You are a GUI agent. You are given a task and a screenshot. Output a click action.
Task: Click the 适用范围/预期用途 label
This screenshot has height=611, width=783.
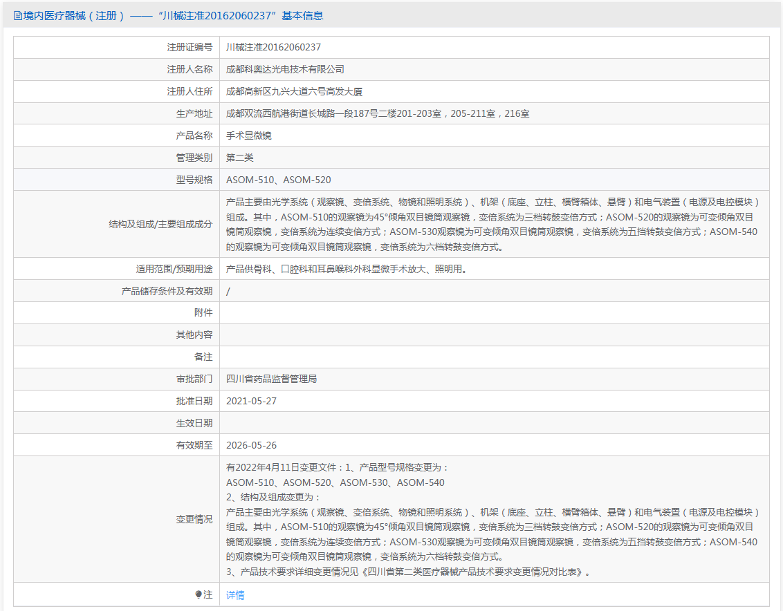pos(174,269)
